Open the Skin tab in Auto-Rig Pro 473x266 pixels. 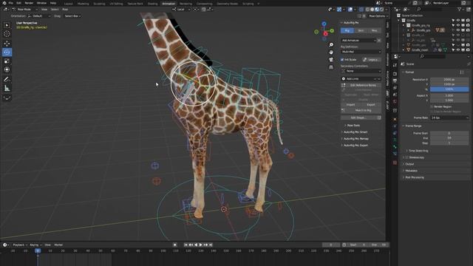(361, 31)
